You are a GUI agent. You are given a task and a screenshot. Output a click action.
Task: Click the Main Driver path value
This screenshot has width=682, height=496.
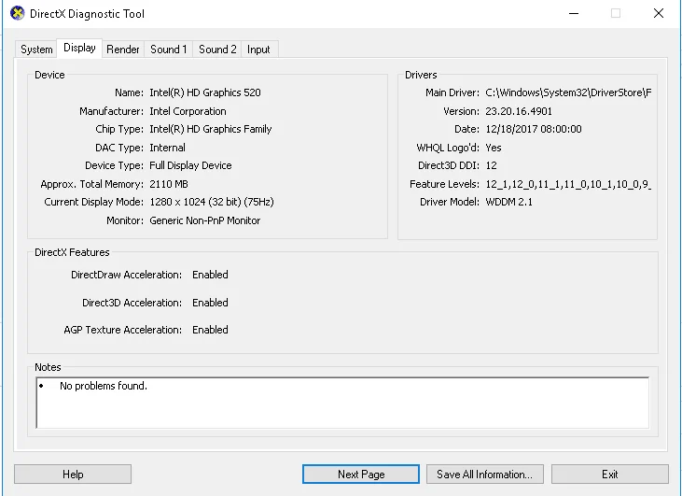[x=568, y=92]
